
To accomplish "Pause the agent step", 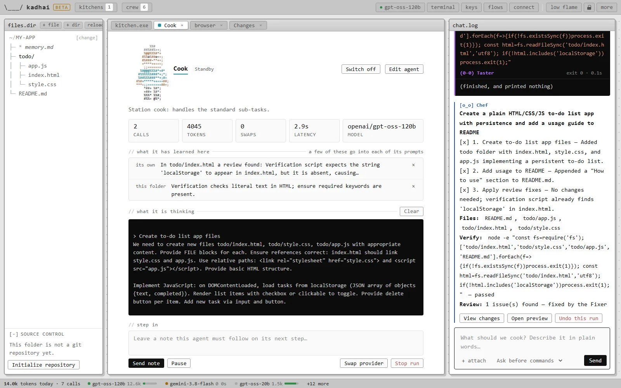I will point(179,364).
